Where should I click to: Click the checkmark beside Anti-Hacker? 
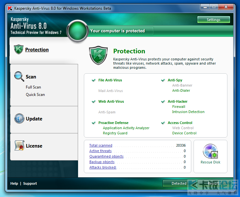[x=163, y=101]
